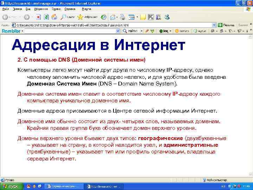The width and height of the screenshot is (253, 190).
Task: Open Messenger people icon in toolbar
Action: point(167,17)
